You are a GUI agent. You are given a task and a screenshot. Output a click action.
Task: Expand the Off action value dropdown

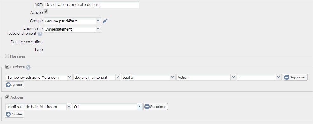[107, 107]
